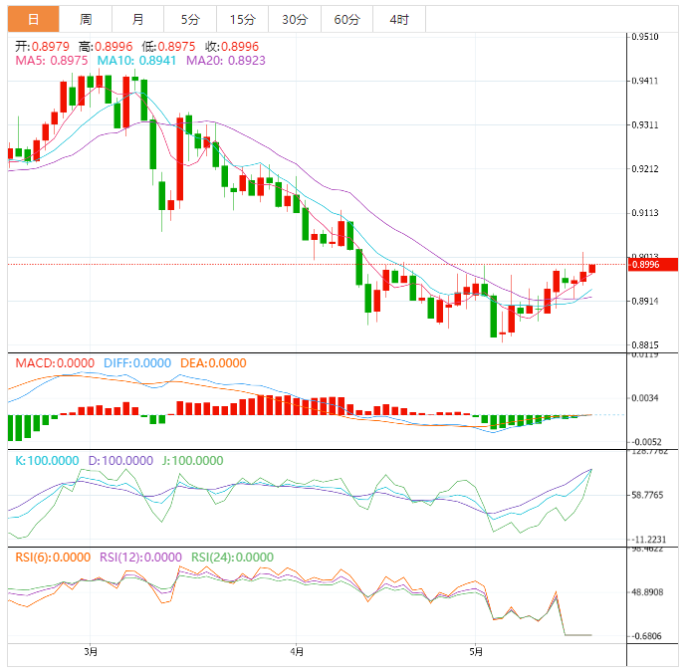Click the K:100.0000 KDJ label
The width and height of the screenshot is (686, 672).
49,461
